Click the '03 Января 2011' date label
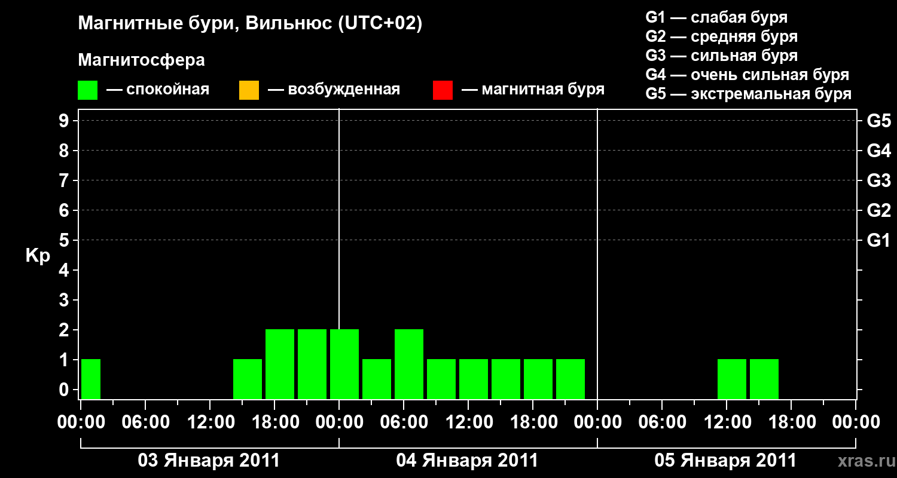 (x=209, y=461)
